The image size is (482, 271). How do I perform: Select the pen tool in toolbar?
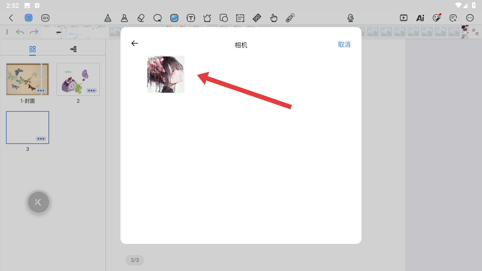tap(108, 18)
